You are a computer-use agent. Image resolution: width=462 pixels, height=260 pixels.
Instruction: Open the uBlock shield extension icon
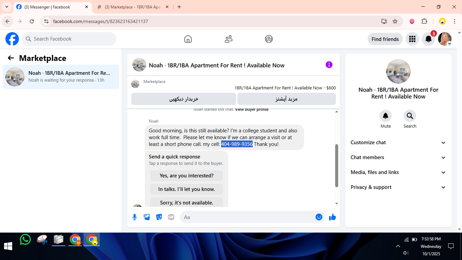pyautogui.click(x=412, y=21)
